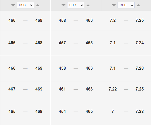Select the 454 EUR buy rate
The height and width of the screenshot is (125, 151).
(62, 111)
